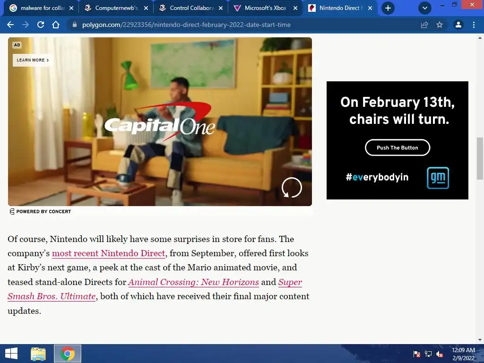Image resolution: width=484 pixels, height=363 pixels.
Task: Open network status tray icon
Action: coord(428,354)
